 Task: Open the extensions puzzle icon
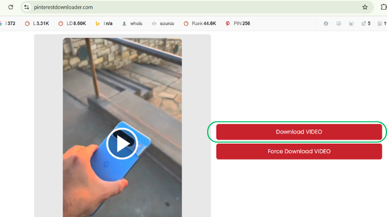384,7
